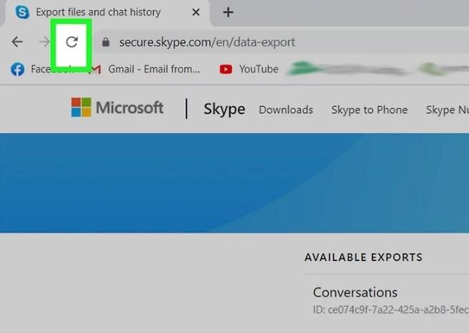Viewport: 469px width, 333px height.
Task: Click the forward navigation arrow
Action: click(44, 42)
